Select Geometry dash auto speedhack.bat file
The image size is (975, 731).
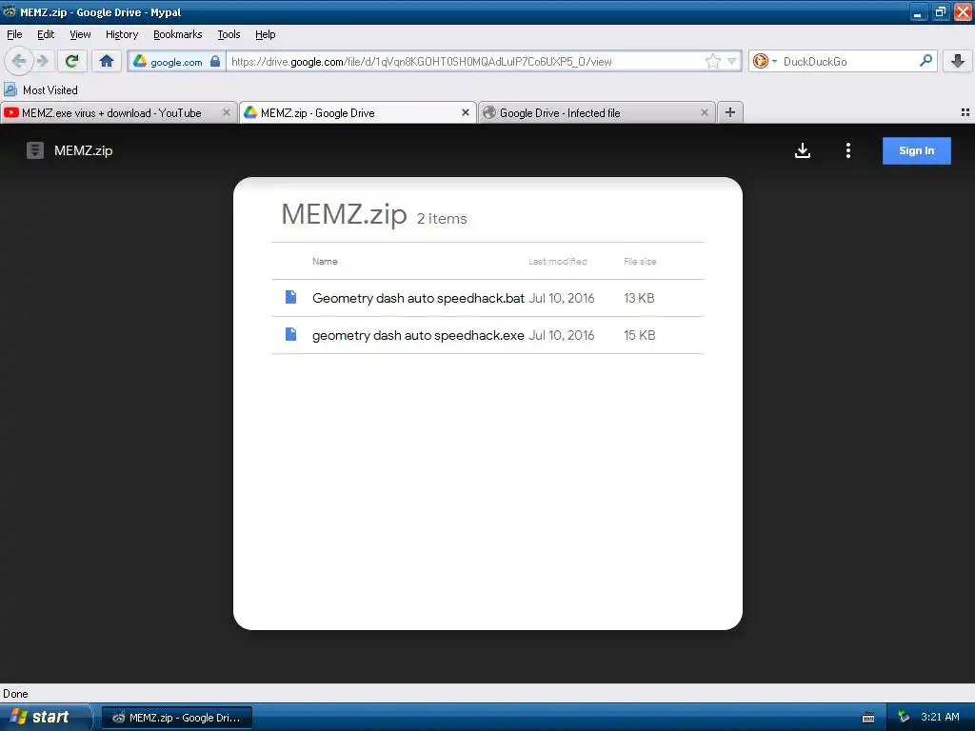(x=418, y=298)
